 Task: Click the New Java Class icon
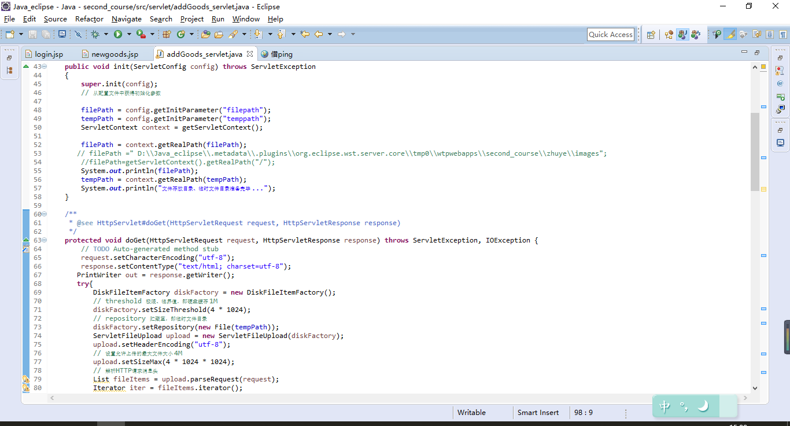pyautogui.click(x=180, y=35)
